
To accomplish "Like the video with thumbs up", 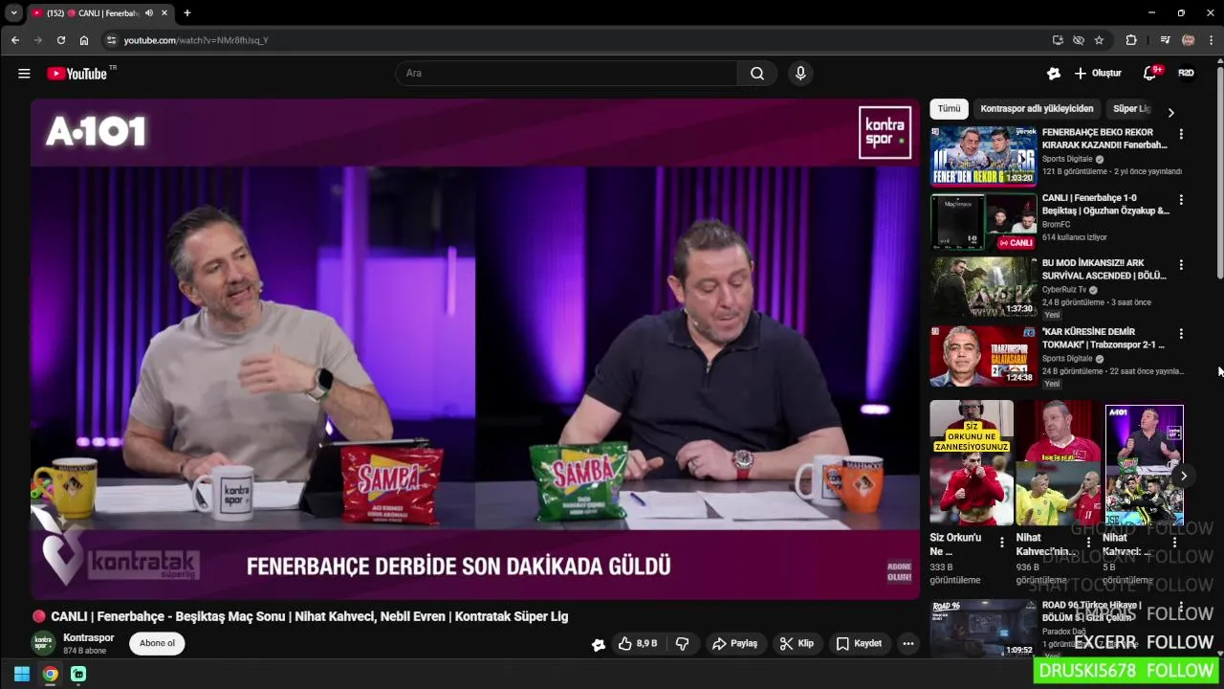I will click(x=637, y=644).
